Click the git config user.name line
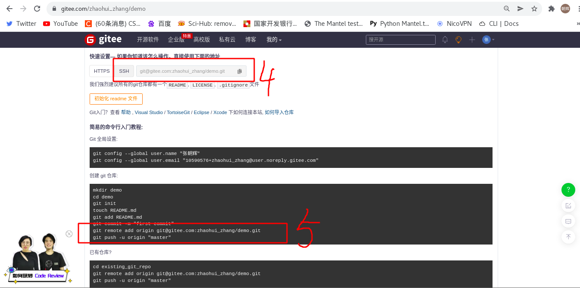 [147, 154]
